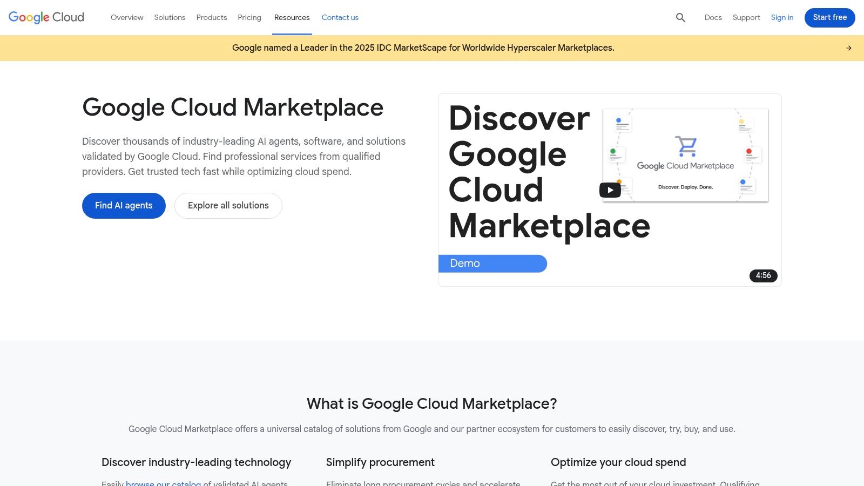Viewport: 864px width, 486px height.
Task: Click the Google Cloud logo
Action: pos(45,17)
